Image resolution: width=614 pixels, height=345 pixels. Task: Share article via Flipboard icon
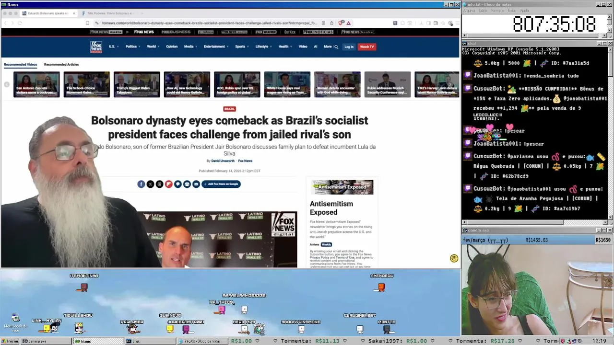pyautogui.click(x=169, y=184)
